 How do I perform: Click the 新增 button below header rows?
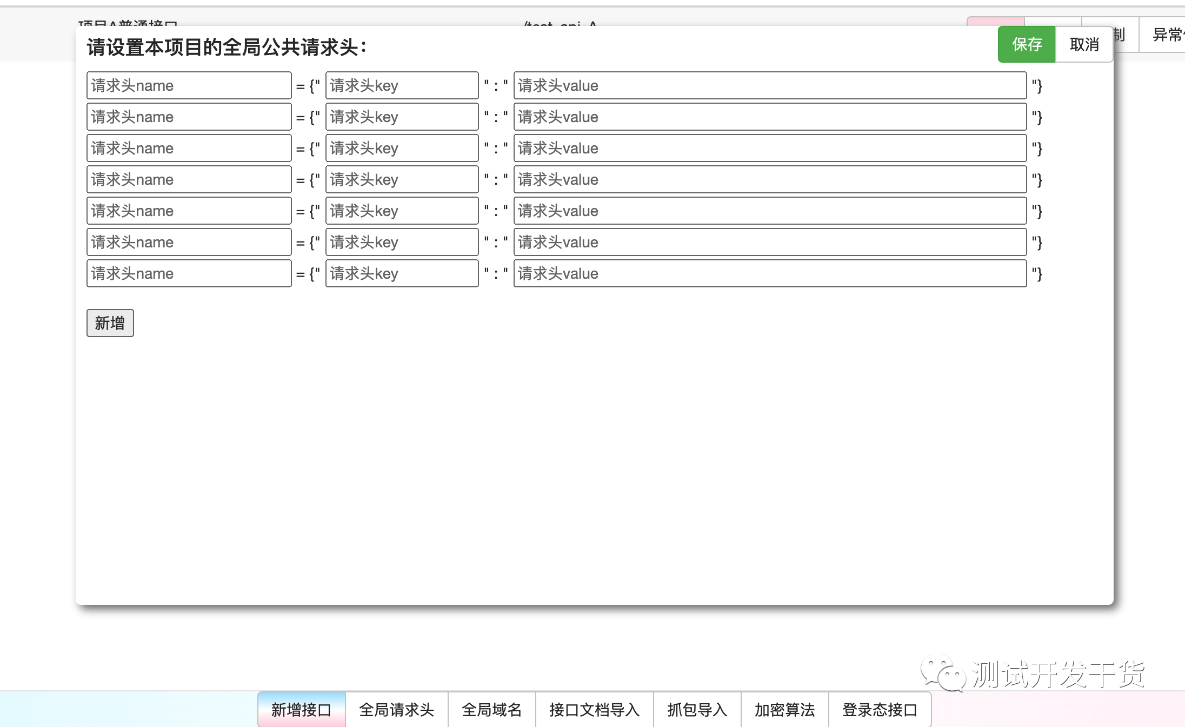point(110,323)
